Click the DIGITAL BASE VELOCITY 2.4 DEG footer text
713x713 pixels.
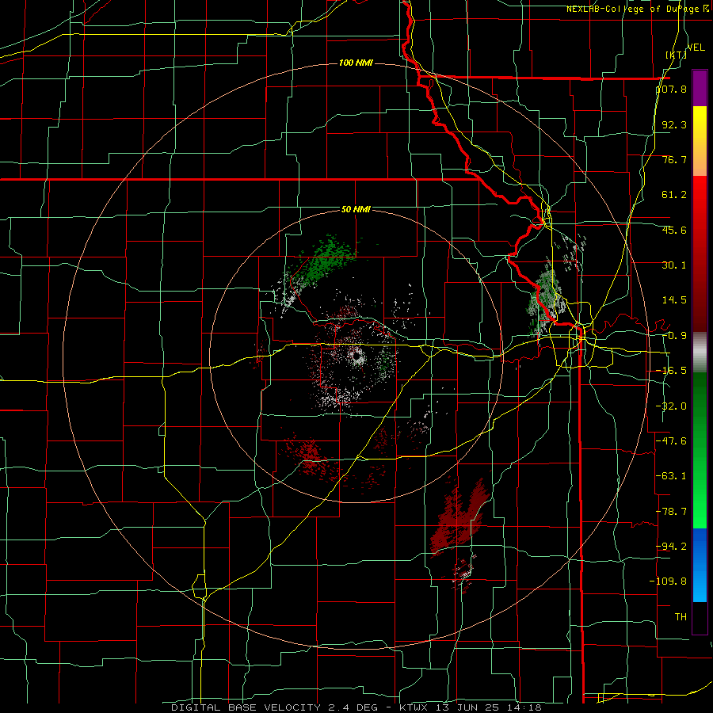tap(274, 707)
